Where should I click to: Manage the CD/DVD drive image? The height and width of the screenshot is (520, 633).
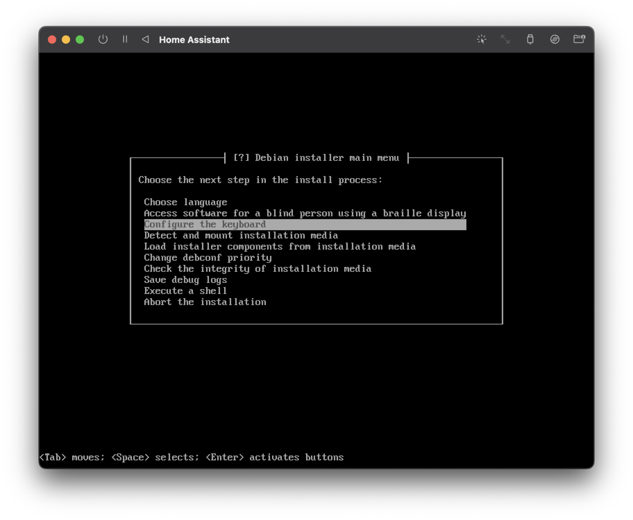click(555, 40)
